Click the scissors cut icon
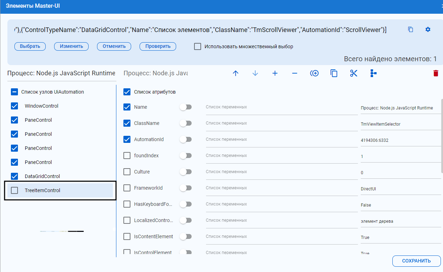The image size is (443, 272). click(354, 73)
